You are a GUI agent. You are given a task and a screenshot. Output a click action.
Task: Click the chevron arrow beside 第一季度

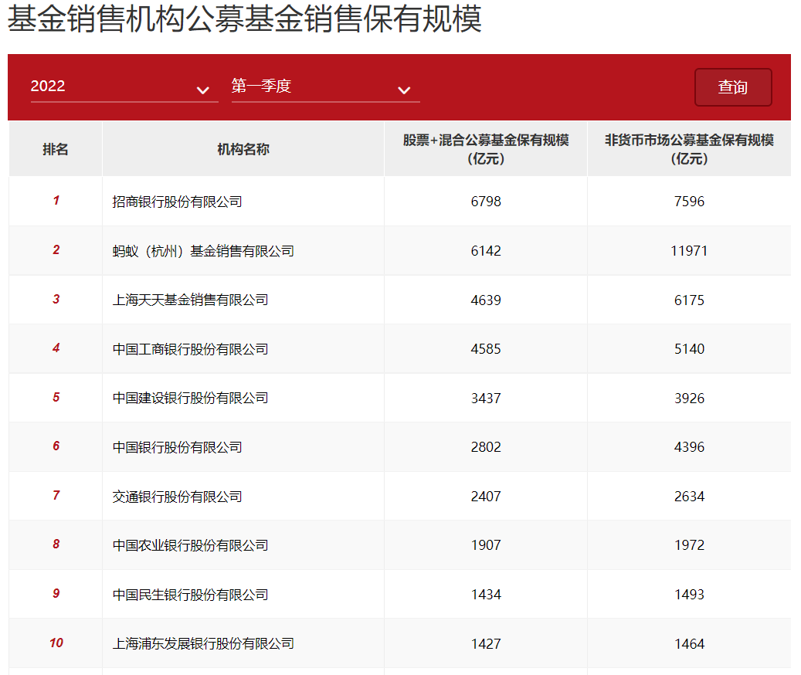click(404, 90)
